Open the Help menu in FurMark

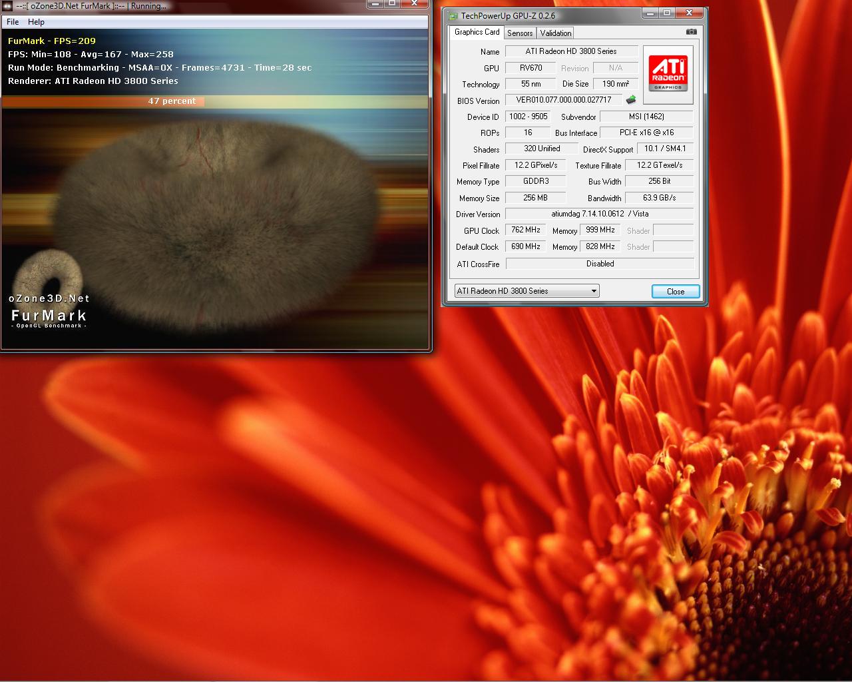click(x=36, y=22)
